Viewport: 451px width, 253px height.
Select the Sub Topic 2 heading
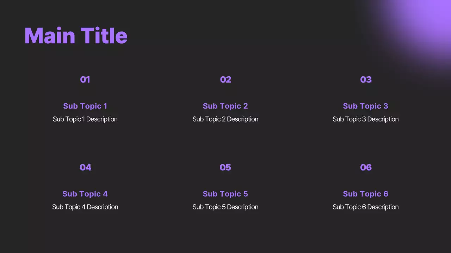225,106
